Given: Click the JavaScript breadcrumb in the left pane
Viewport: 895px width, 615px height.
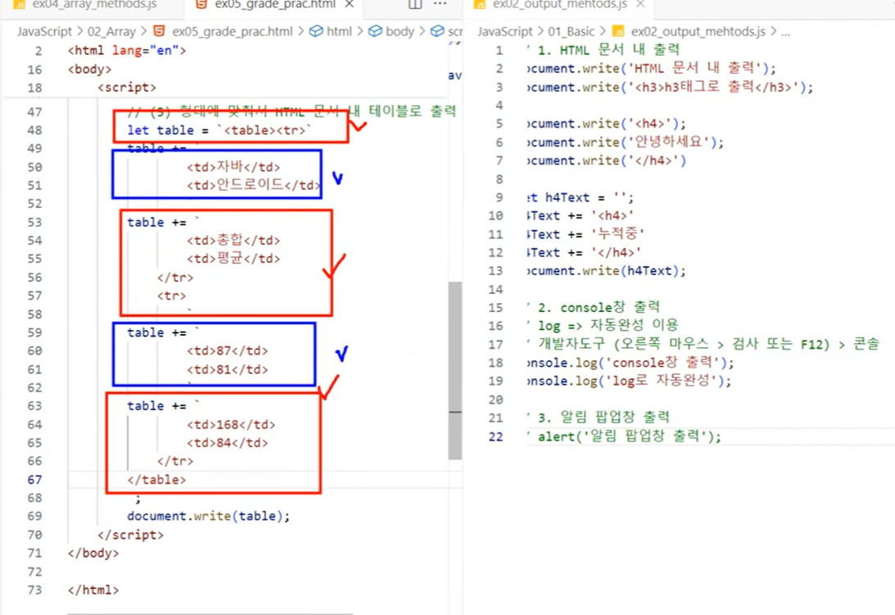Looking at the screenshot, I should coord(44,31).
